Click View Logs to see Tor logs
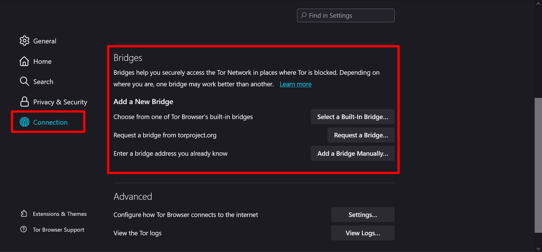The height and width of the screenshot is (252, 542). coord(362,233)
